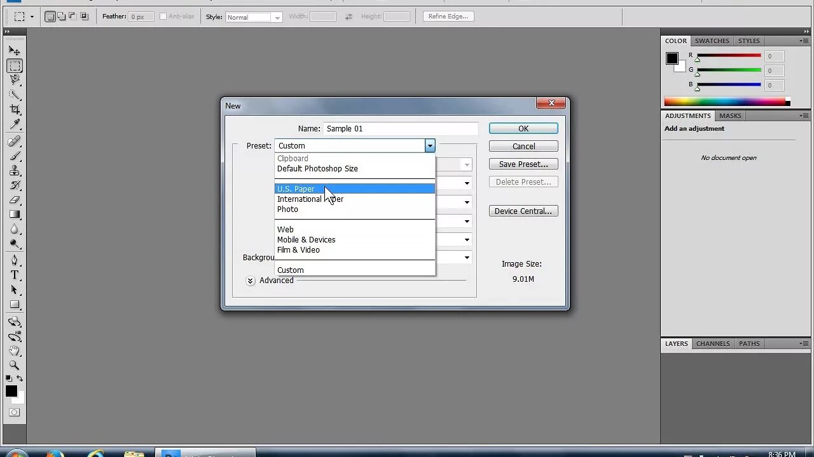
Task: Choose Photo preset
Action: click(355, 209)
